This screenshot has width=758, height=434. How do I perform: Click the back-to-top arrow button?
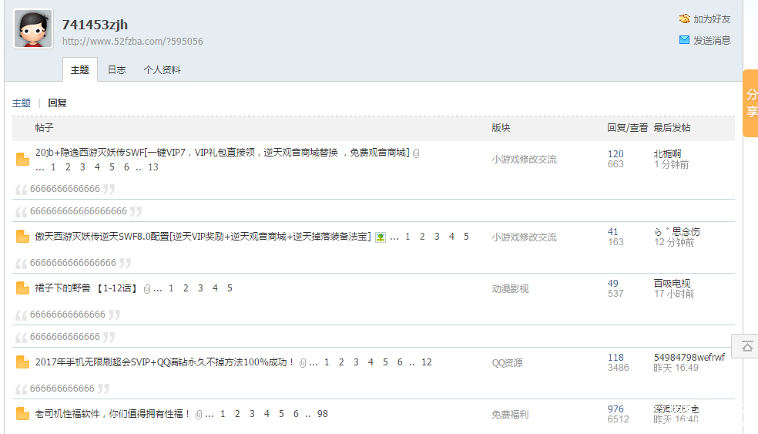747,346
